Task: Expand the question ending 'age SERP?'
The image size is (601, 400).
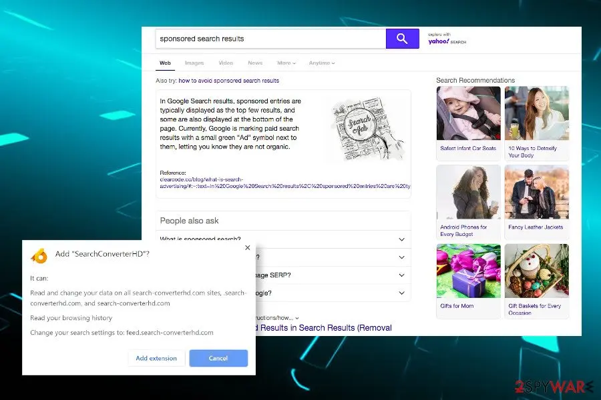Action: (x=333, y=275)
